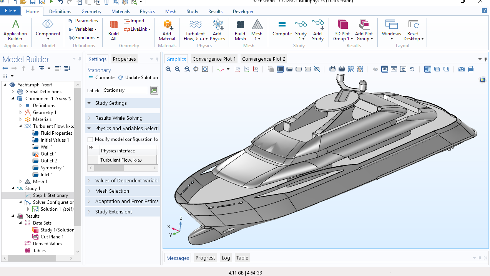The width and height of the screenshot is (490, 276).
Task: Open the Application Builder
Action: (x=15, y=30)
